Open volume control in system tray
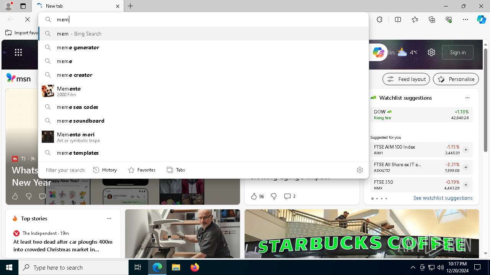The width and height of the screenshot is (490, 275). pos(441,267)
